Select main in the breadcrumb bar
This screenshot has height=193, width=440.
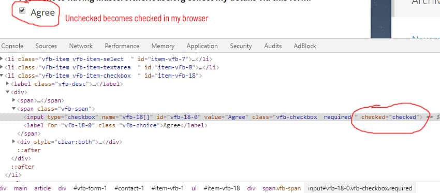(21, 188)
